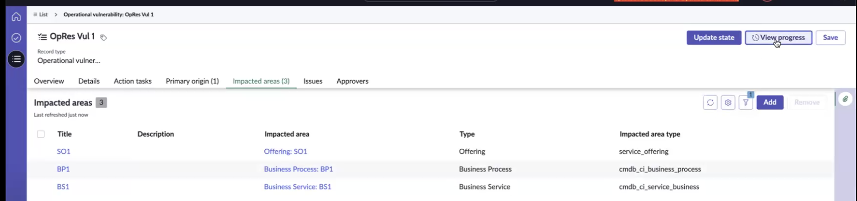Switch to Primary origin (1) tab
This screenshot has width=857, height=201.
(192, 81)
